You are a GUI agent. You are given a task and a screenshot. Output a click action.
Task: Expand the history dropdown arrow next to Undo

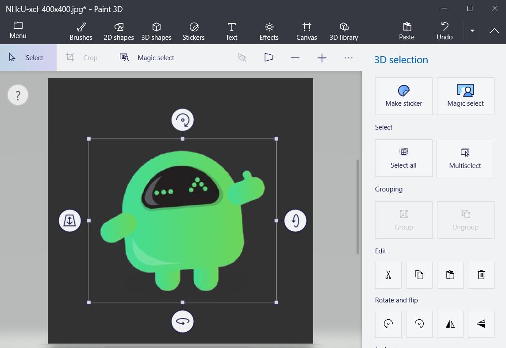[x=472, y=31]
